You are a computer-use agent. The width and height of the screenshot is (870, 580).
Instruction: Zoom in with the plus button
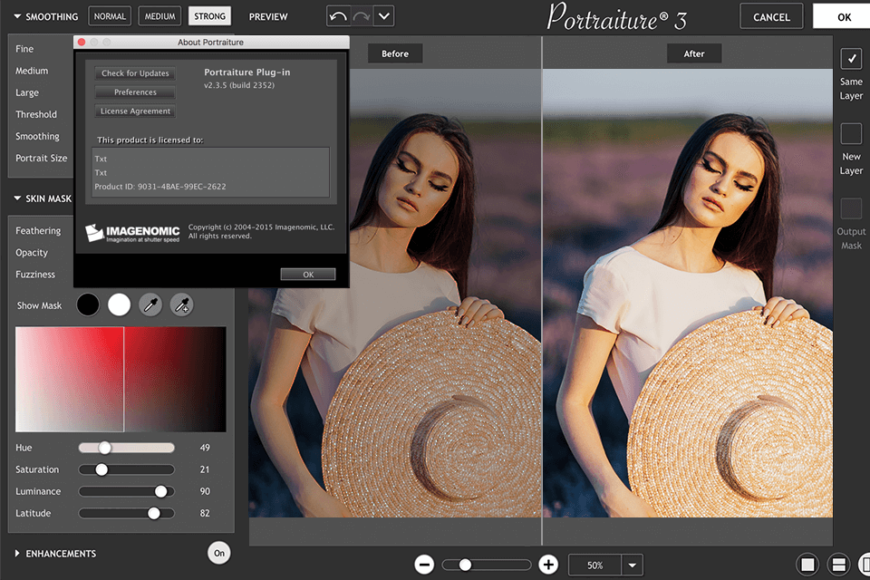548,565
